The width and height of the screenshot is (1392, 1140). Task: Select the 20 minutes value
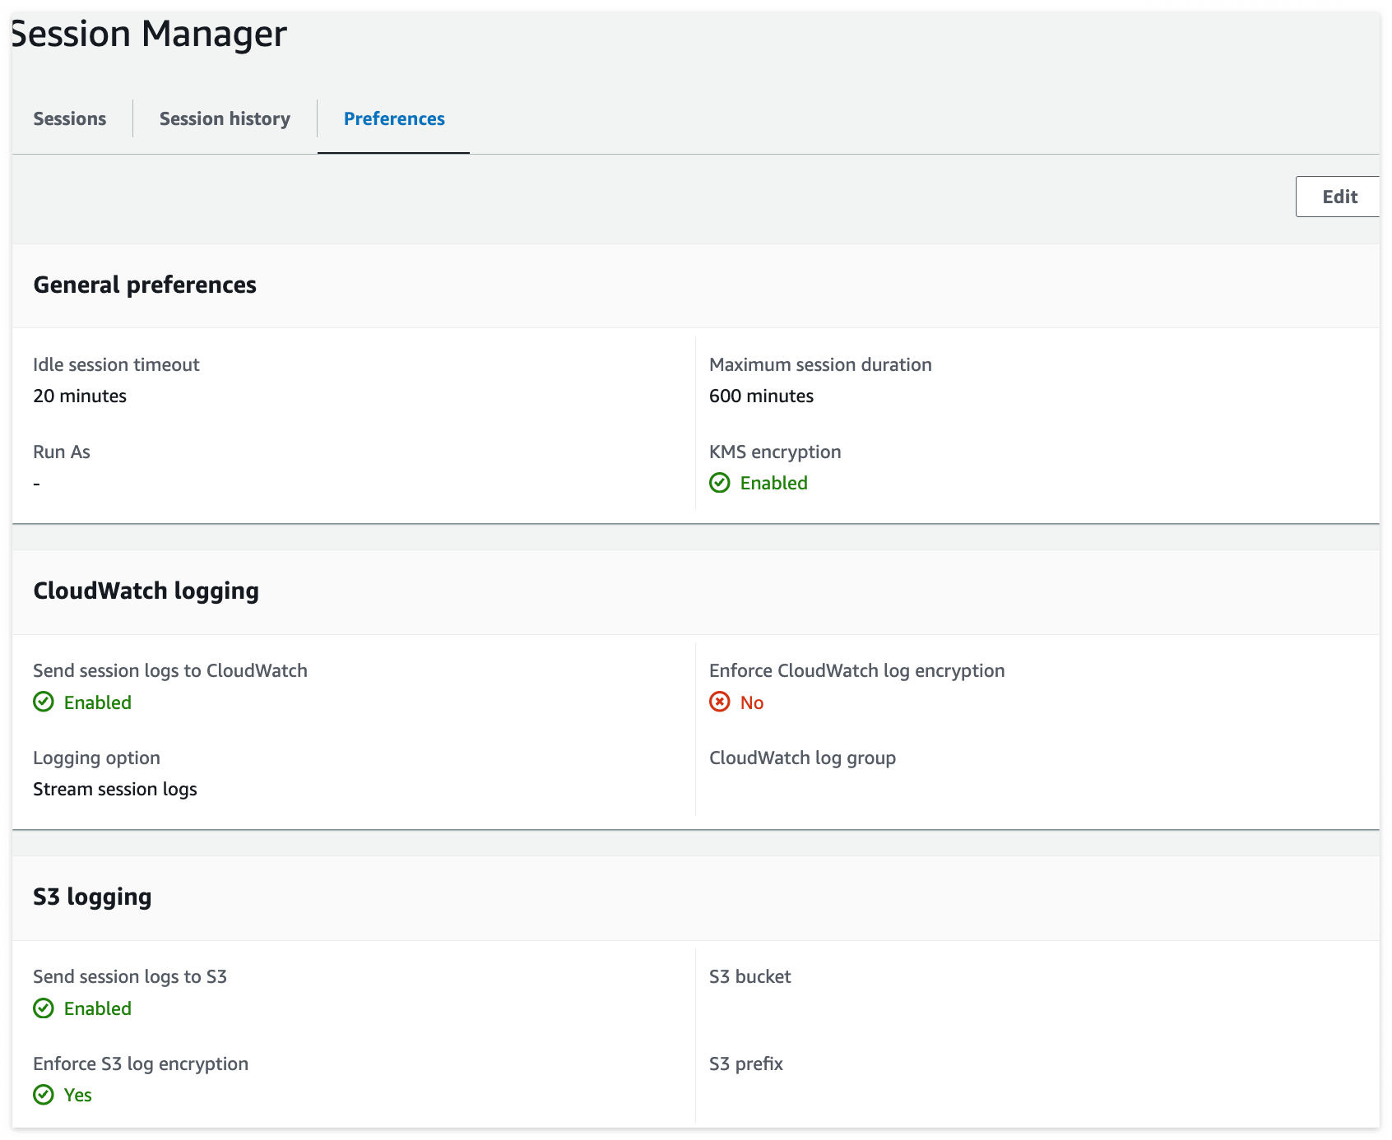pos(80,396)
